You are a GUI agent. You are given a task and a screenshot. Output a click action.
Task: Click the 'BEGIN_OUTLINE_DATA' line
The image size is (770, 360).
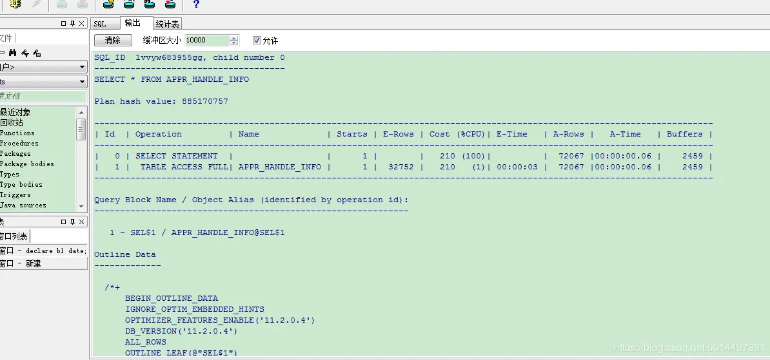click(172, 298)
